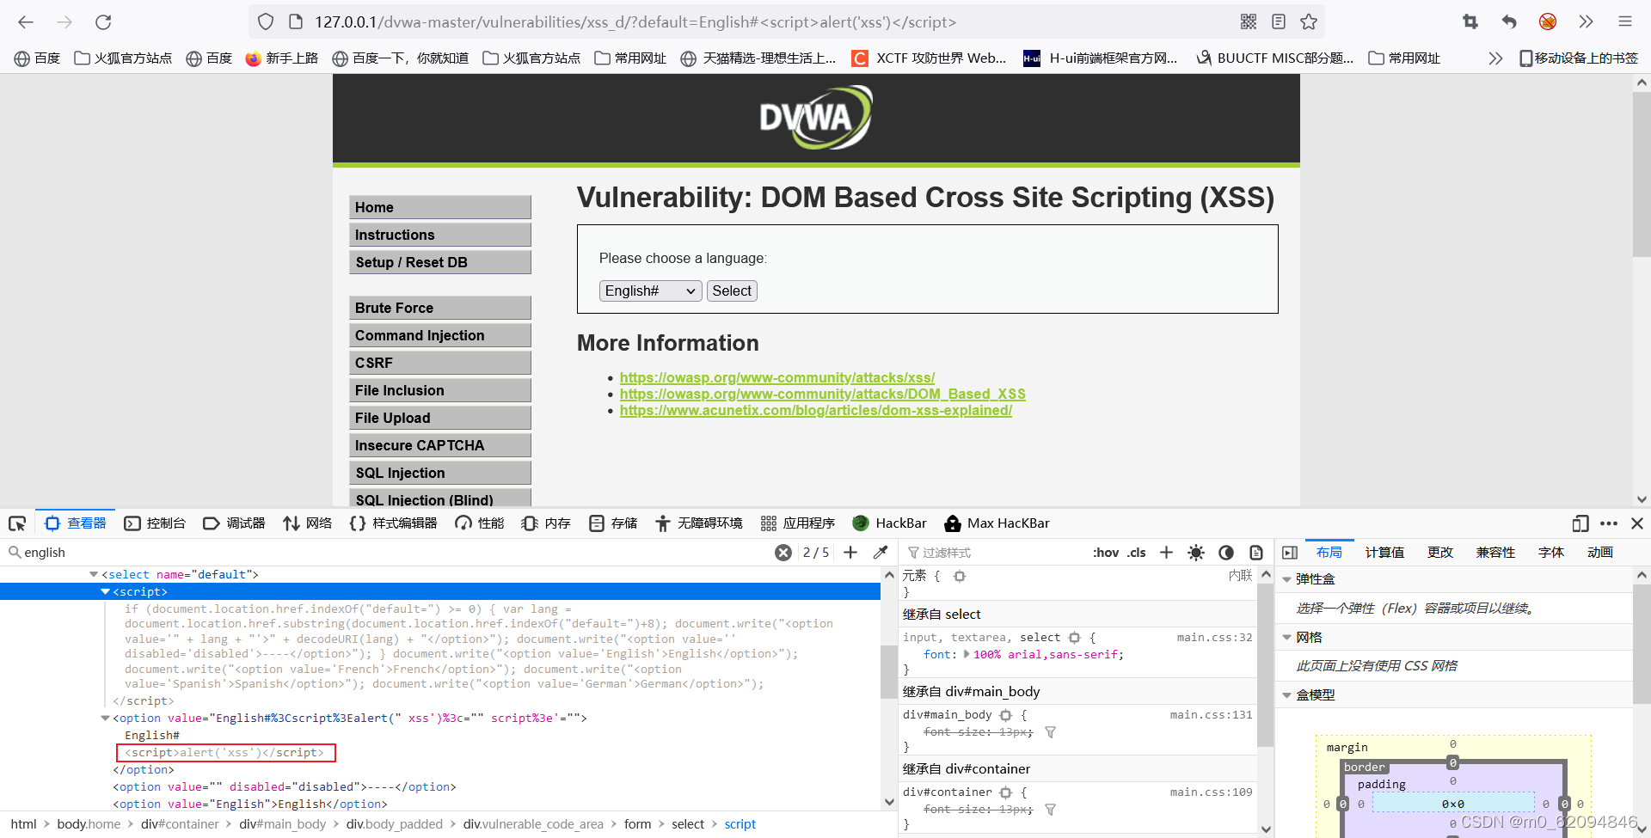Open the QR code icon in the address bar

pyautogui.click(x=1249, y=22)
